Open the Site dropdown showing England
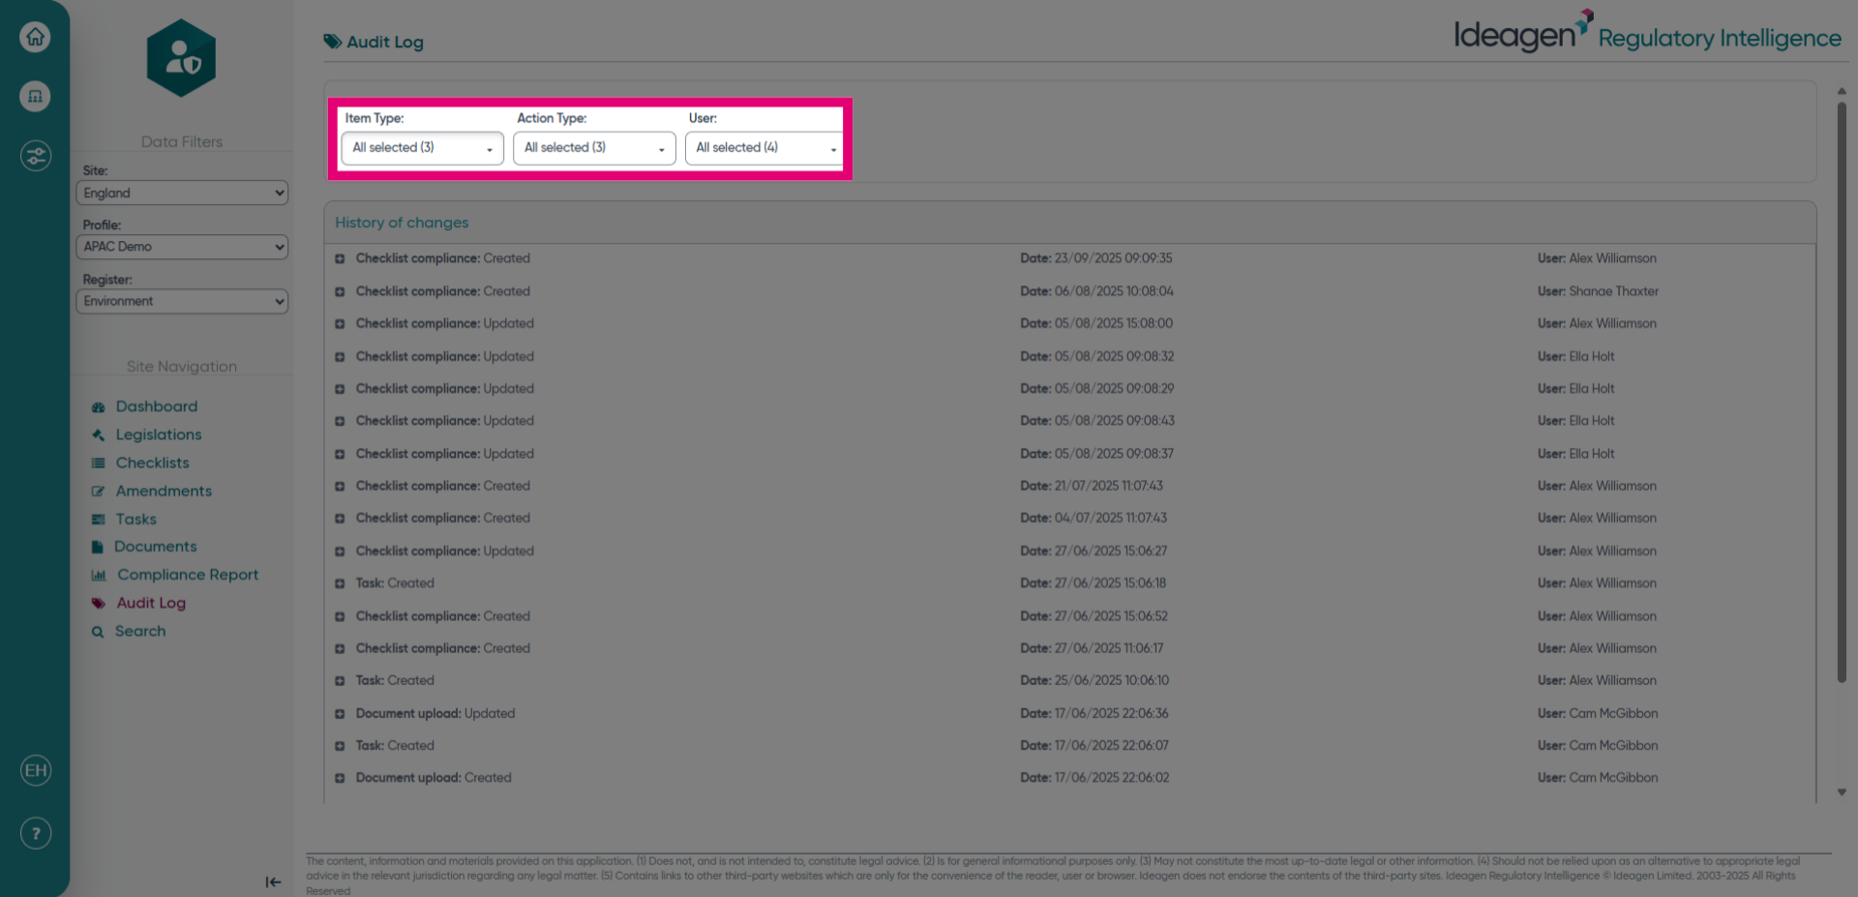Viewport: 1858px width, 897px height. click(182, 193)
